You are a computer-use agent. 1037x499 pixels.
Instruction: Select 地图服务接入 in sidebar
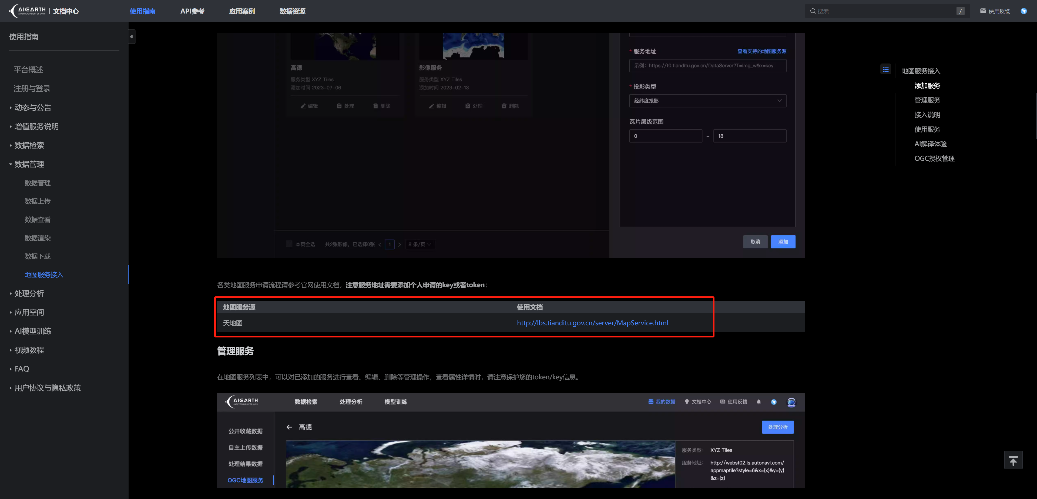(x=44, y=275)
